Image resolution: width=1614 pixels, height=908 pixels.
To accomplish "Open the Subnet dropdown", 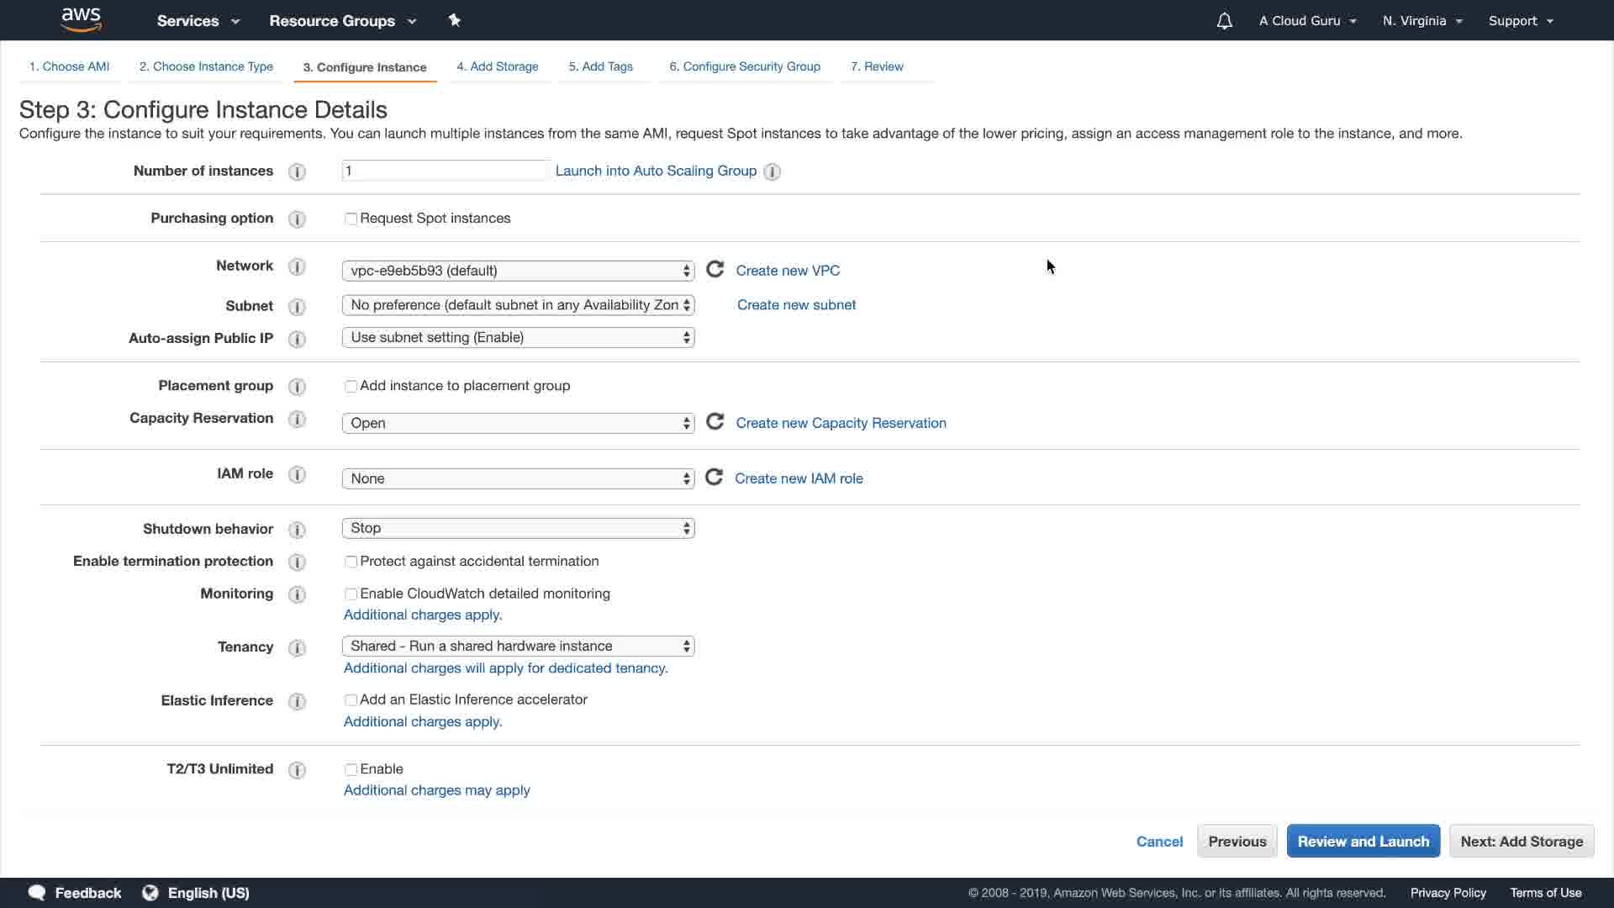I will (518, 305).
